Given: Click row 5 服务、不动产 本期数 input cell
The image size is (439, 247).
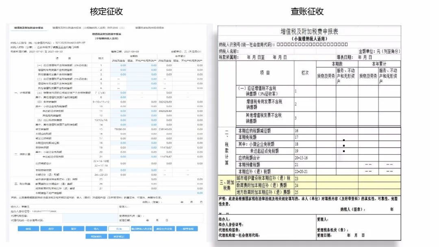Looking at the screenshot, I should tap(142, 83).
